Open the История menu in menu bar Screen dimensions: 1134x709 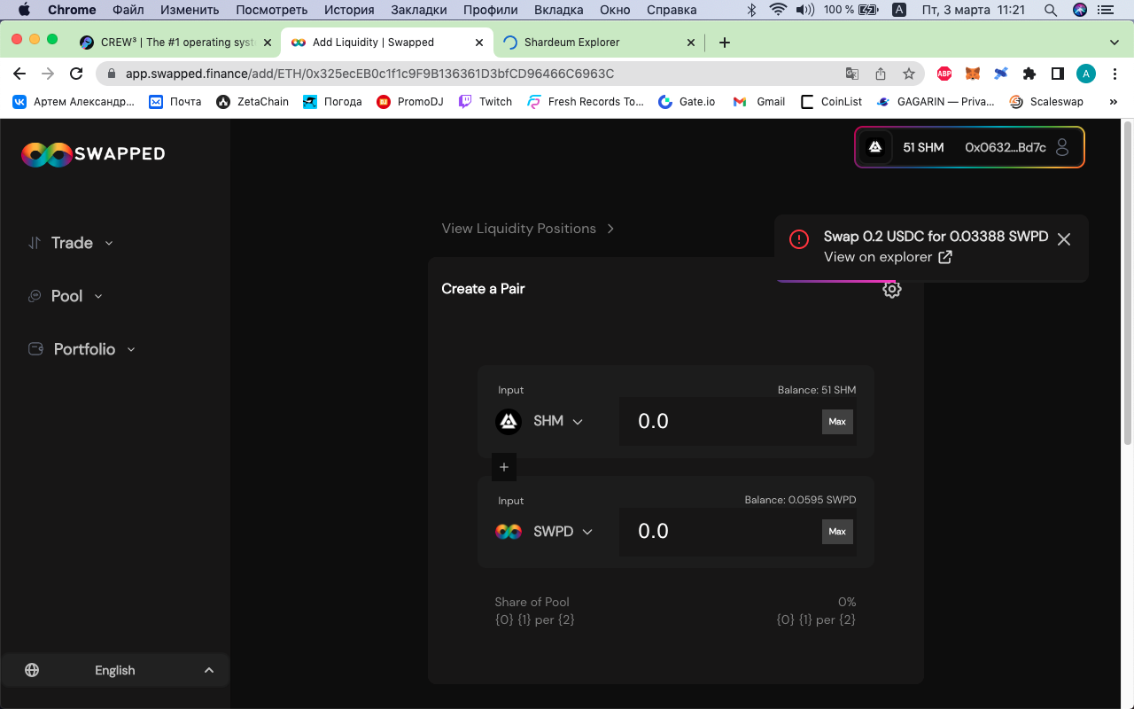click(349, 10)
